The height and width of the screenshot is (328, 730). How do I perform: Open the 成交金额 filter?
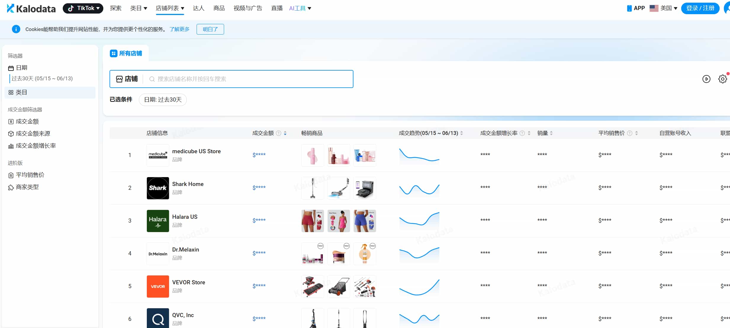pyautogui.click(x=23, y=122)
